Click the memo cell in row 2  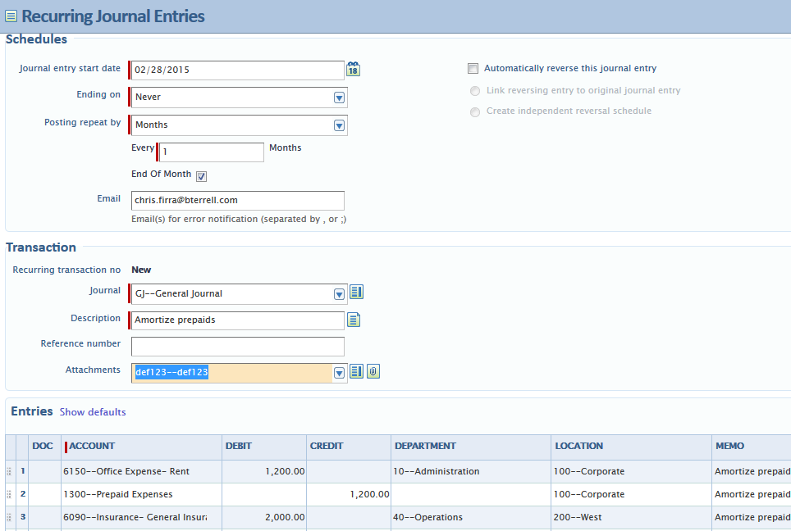tap(752, 494)
